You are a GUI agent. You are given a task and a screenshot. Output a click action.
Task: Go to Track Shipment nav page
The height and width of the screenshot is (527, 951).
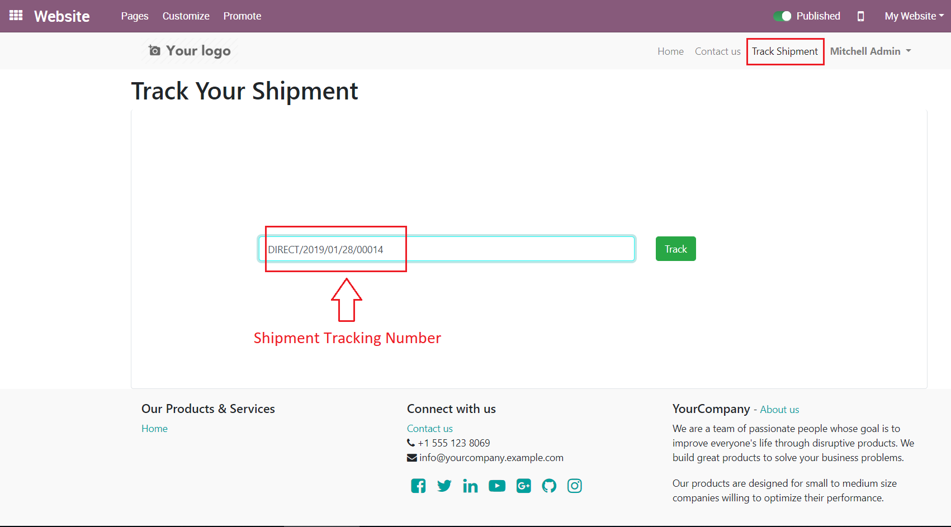tap(784, 51)
